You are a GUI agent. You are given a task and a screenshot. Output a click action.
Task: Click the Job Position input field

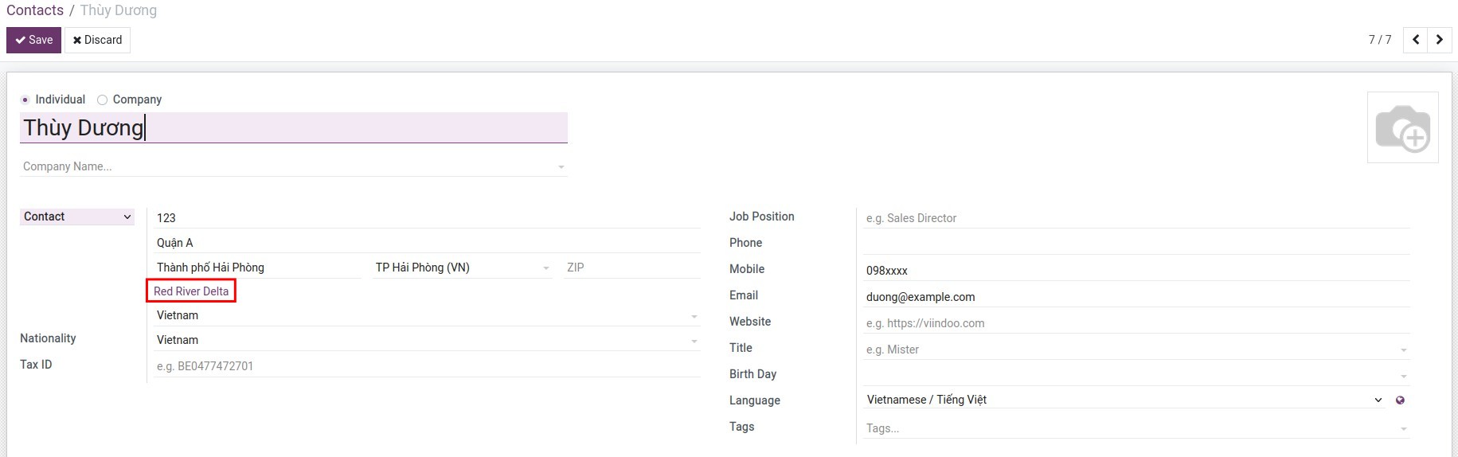(1135, 218)
